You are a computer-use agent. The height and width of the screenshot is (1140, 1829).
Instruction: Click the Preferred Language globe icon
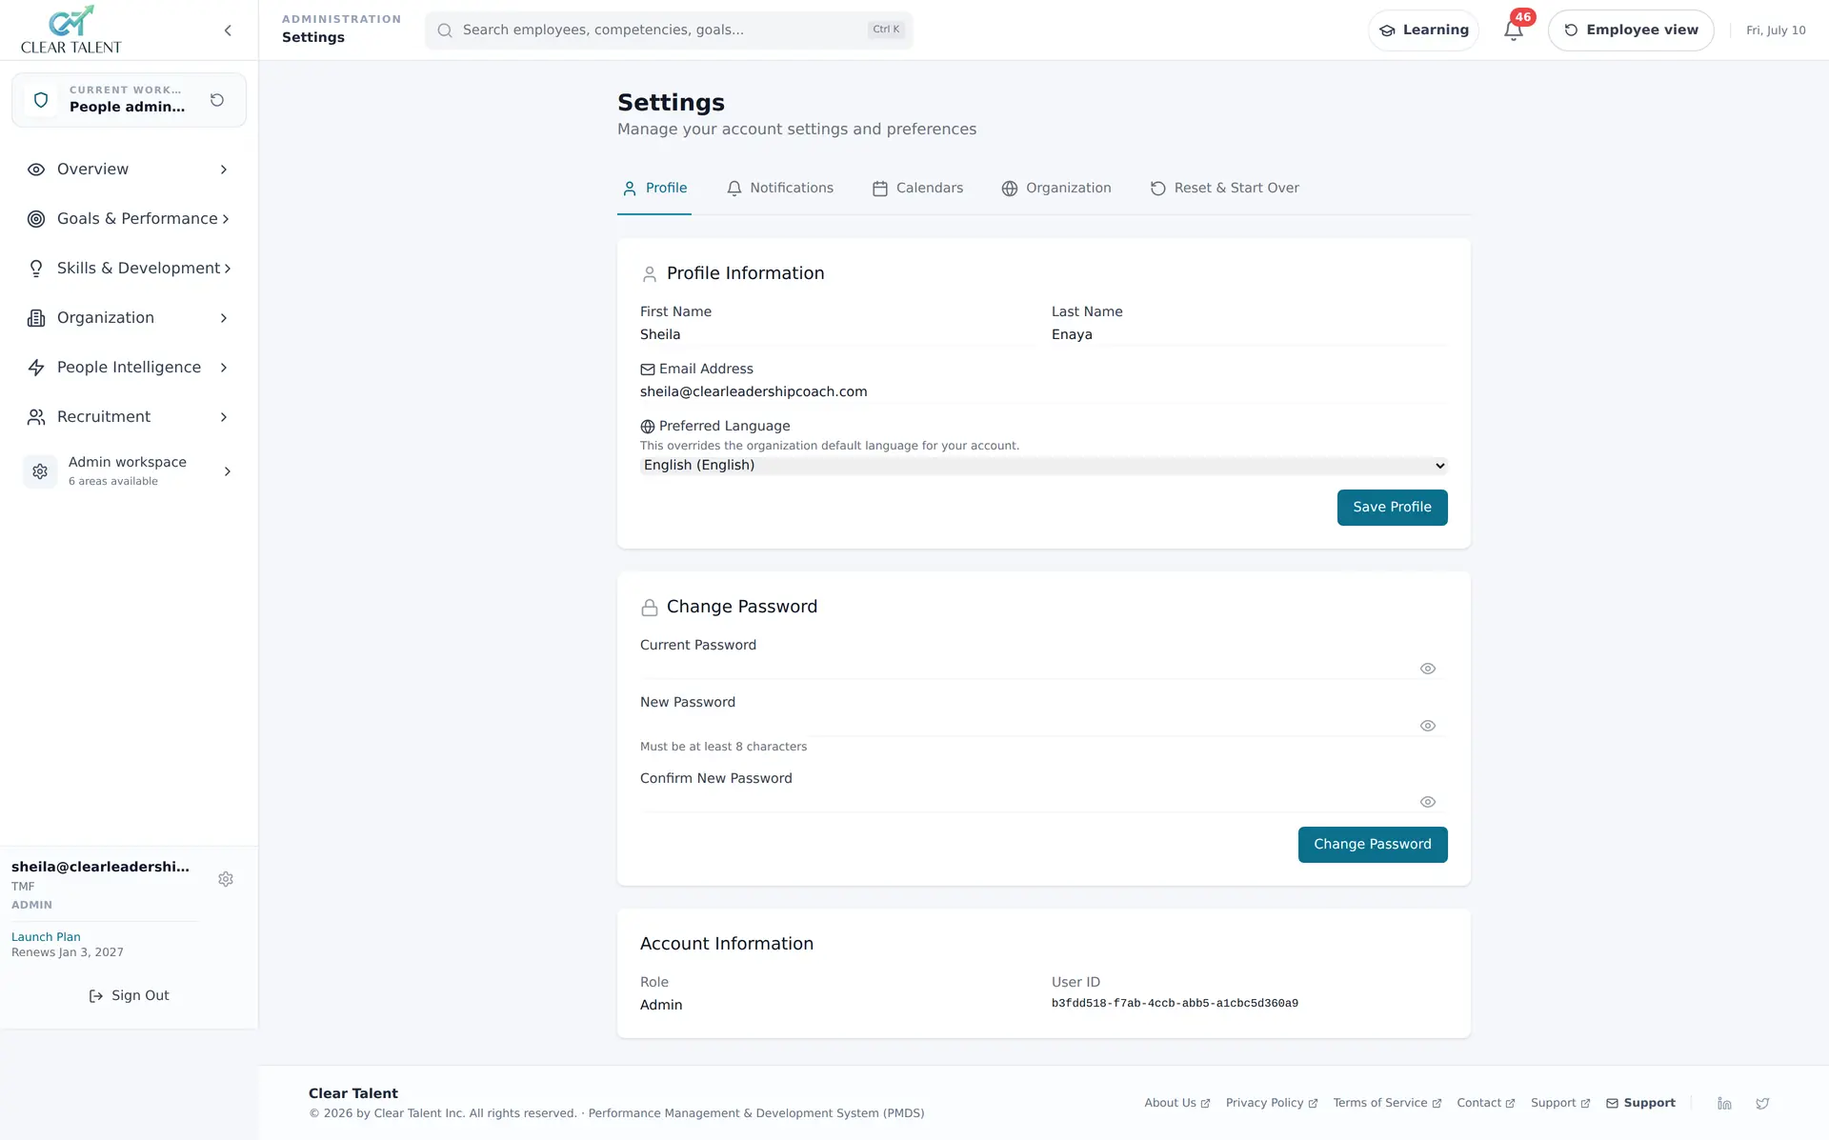click(648, 427)
